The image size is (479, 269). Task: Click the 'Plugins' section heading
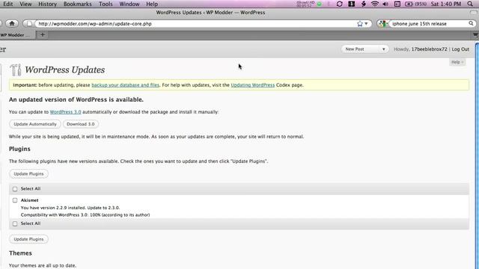[19, 149]
